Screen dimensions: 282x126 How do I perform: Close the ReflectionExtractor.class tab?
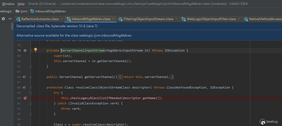tap(62, 19)
